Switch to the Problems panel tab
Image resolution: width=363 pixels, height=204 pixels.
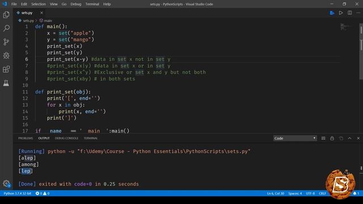26,138
